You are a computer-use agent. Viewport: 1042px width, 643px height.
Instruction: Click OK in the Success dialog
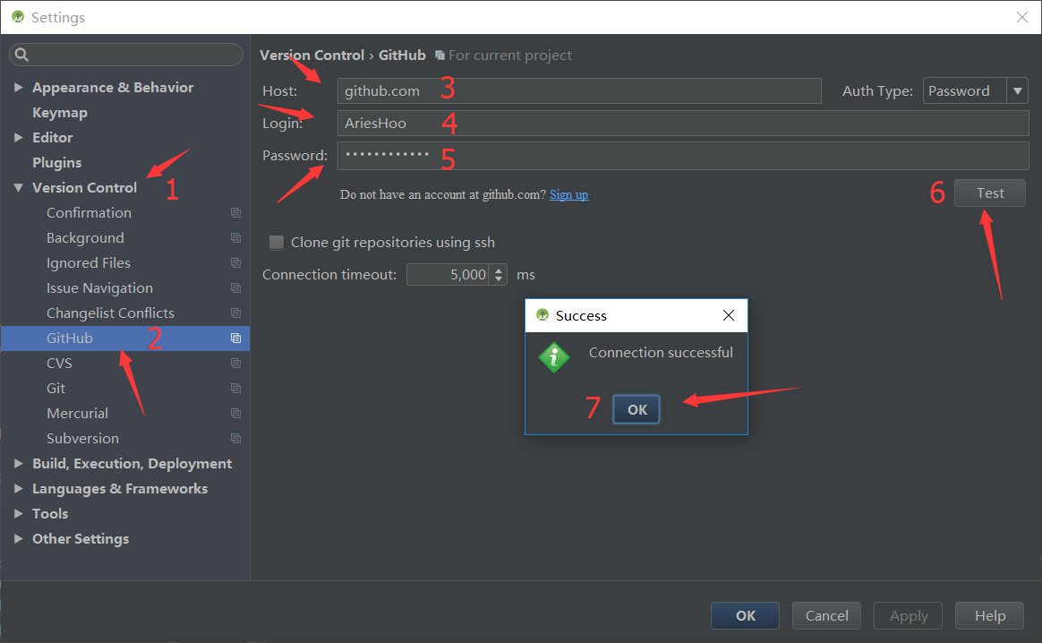[x=636, y=409]
